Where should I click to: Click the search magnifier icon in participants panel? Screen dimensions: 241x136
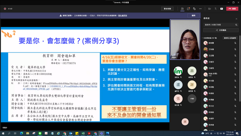236,25
